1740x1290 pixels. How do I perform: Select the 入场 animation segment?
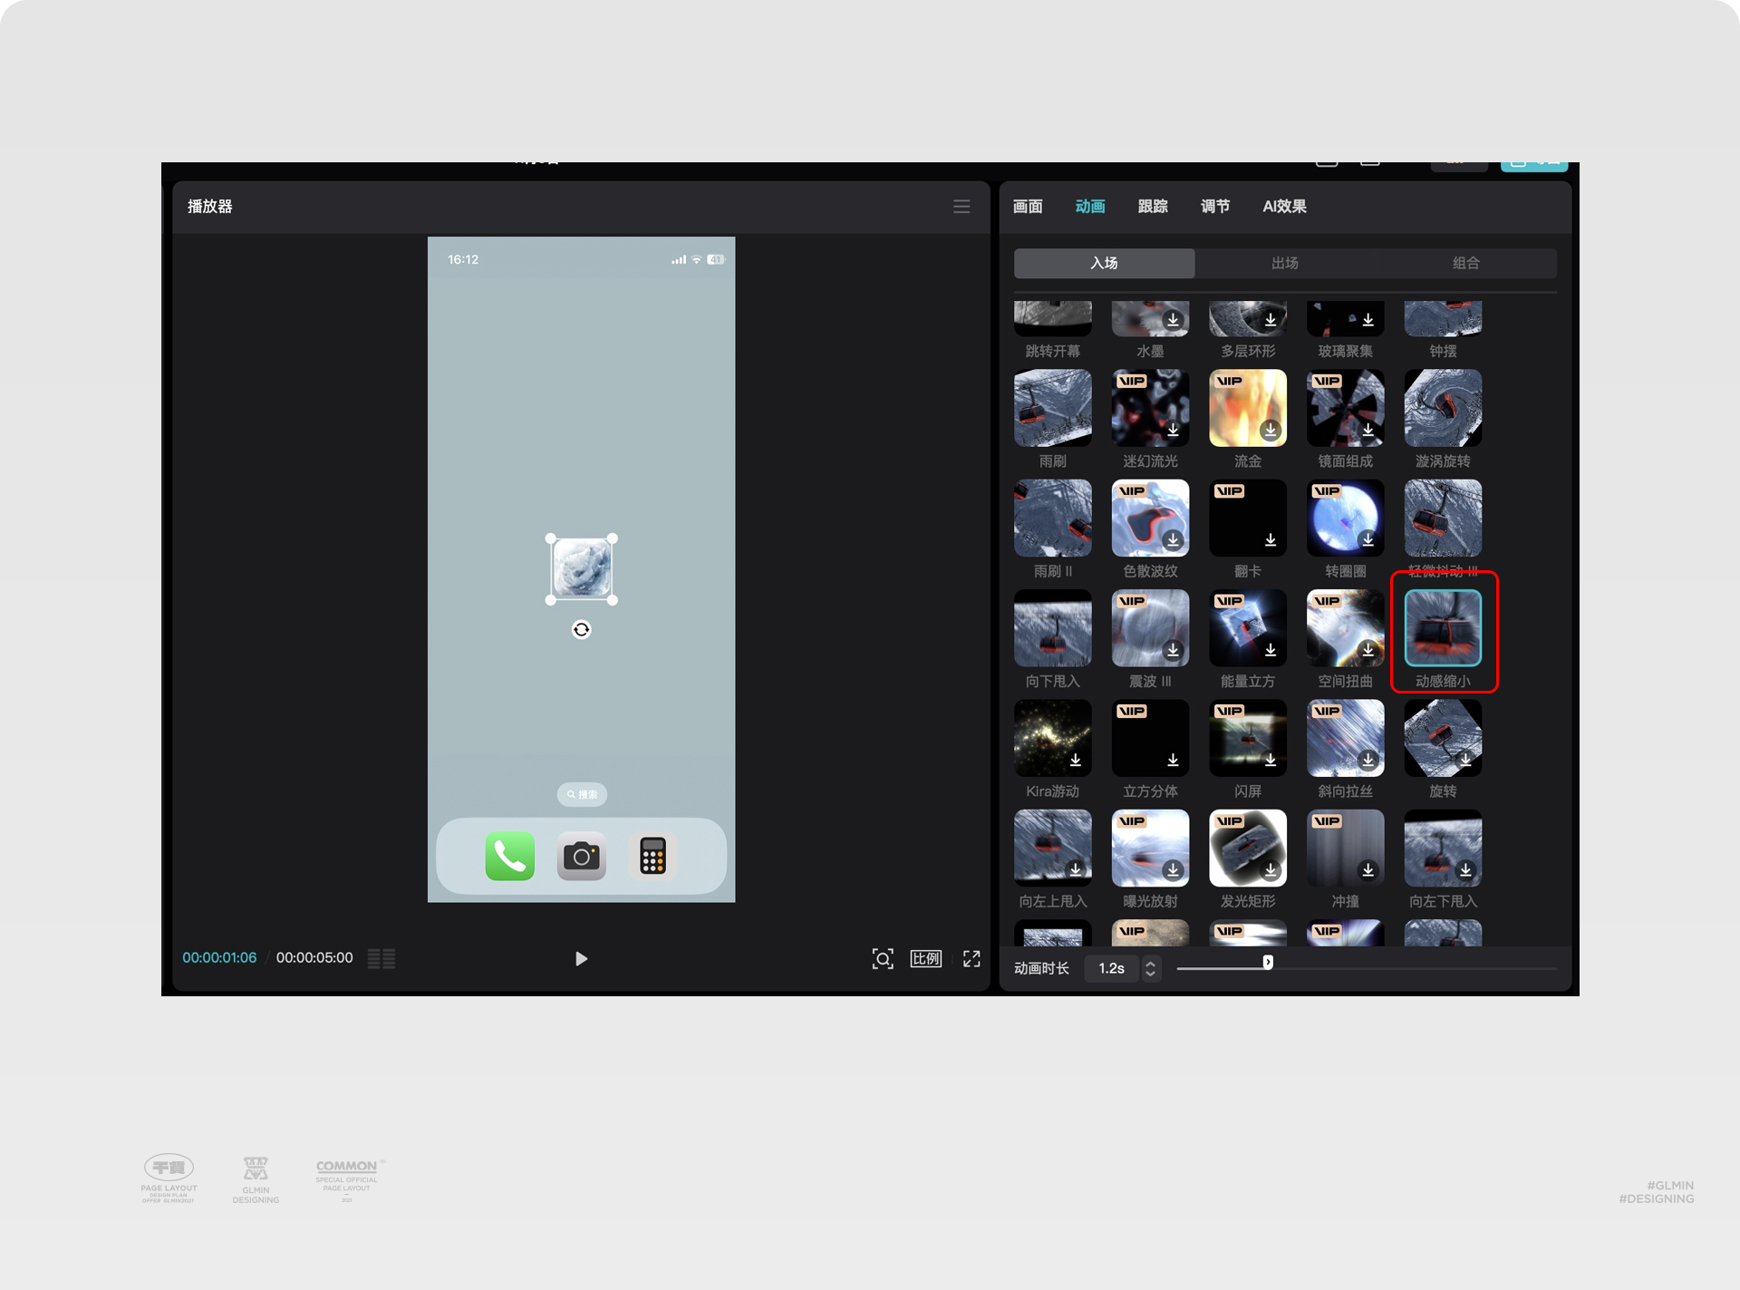pyautogui.click(x=1105, y=263)
